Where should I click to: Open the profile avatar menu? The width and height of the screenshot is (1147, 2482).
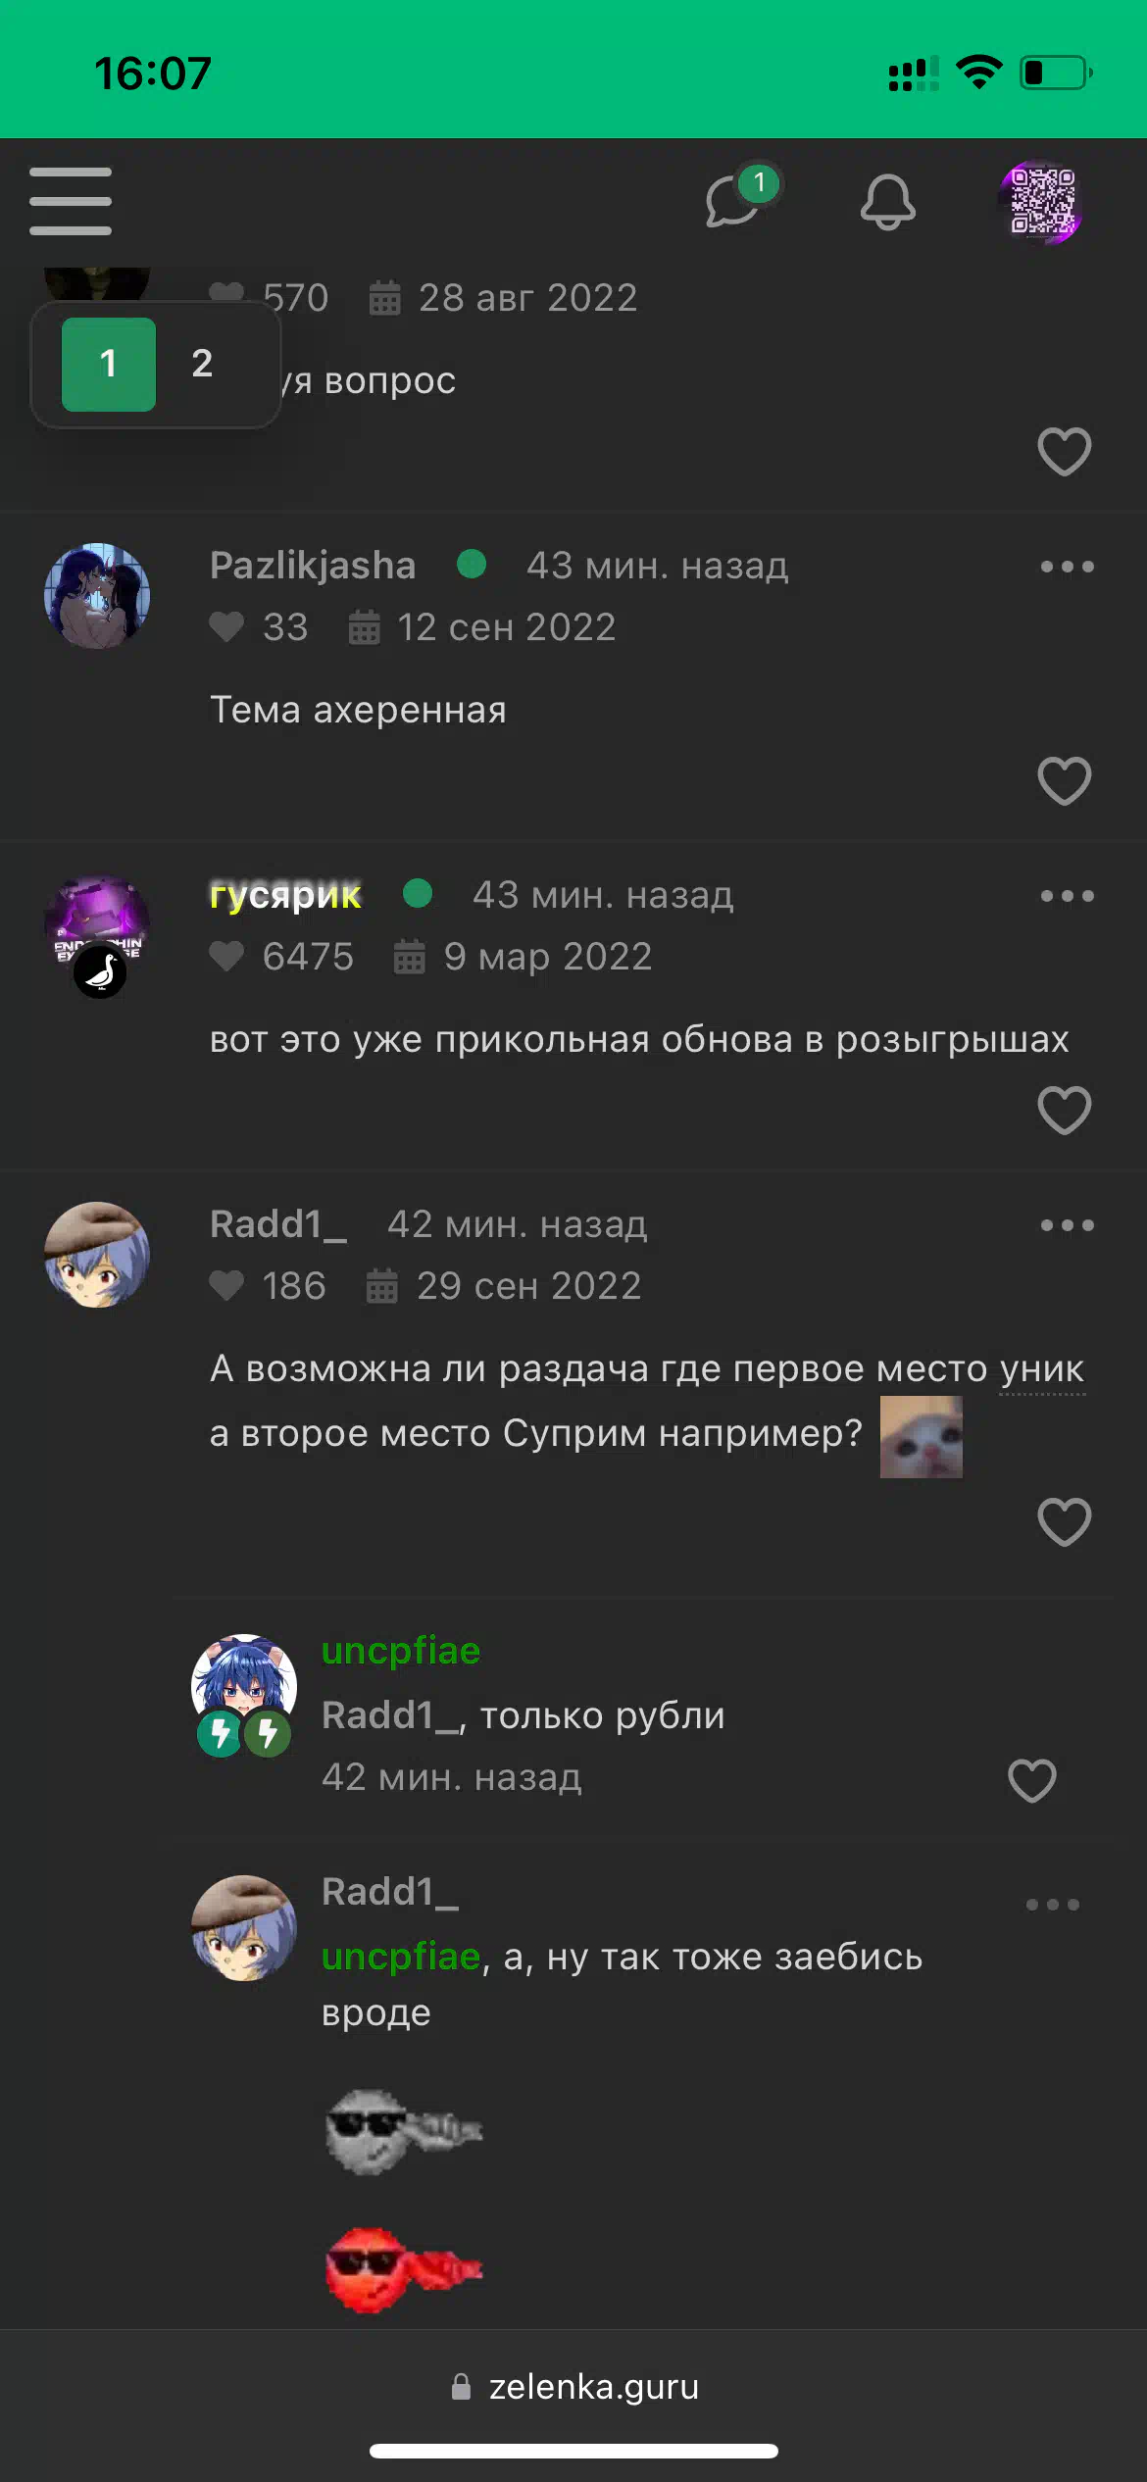(x=1043, y=202)
